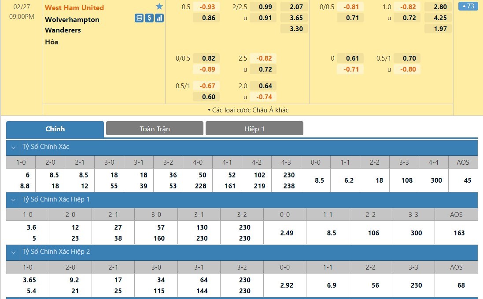Pick the 0.70 over odds for 0.5/1

click(407, 58)
